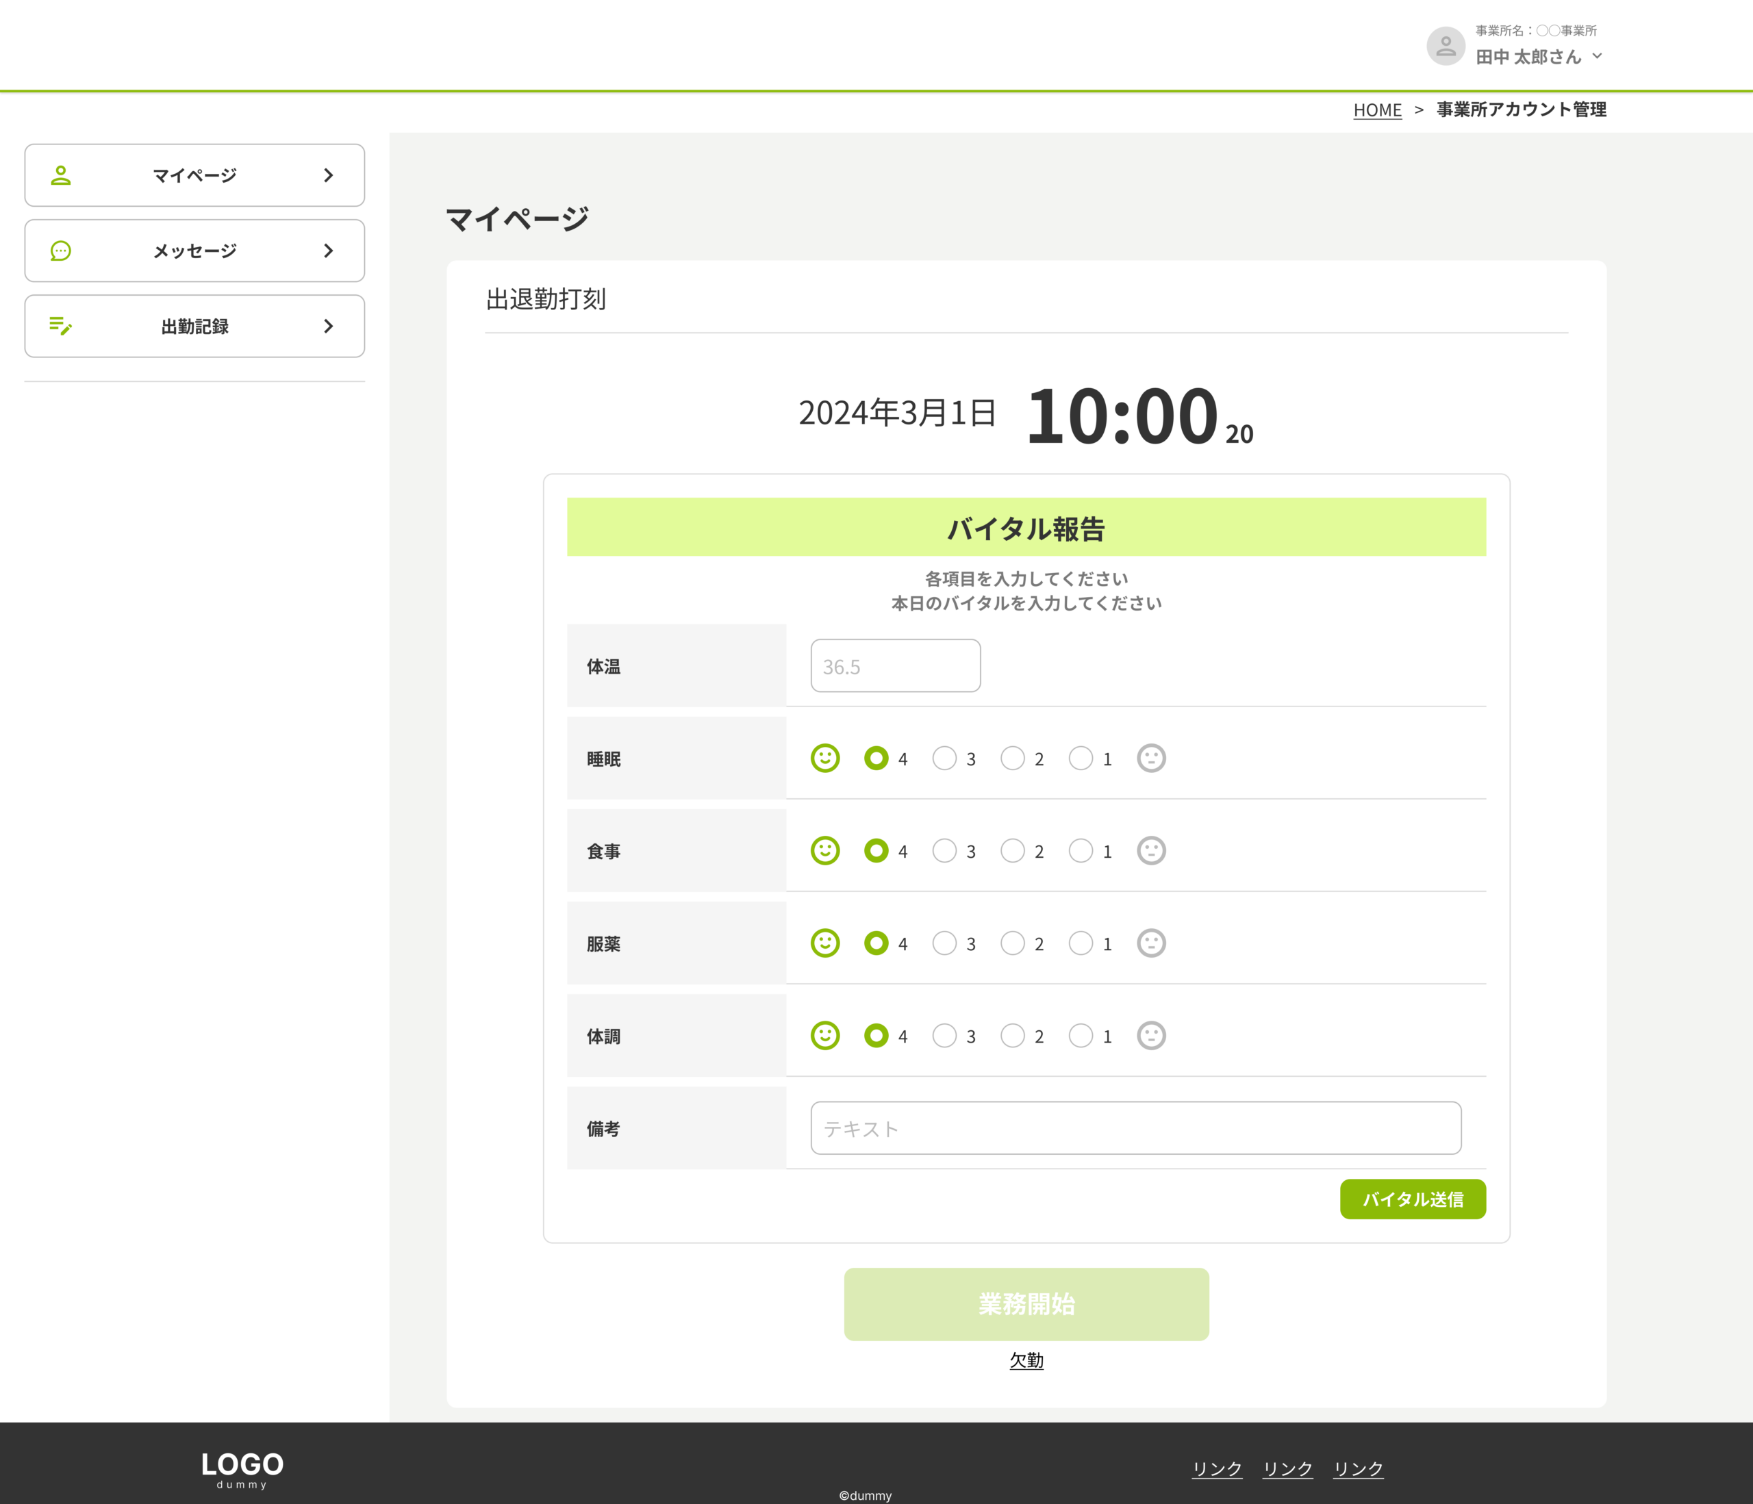Open the third リンク footer link

coord(1358,1468)
